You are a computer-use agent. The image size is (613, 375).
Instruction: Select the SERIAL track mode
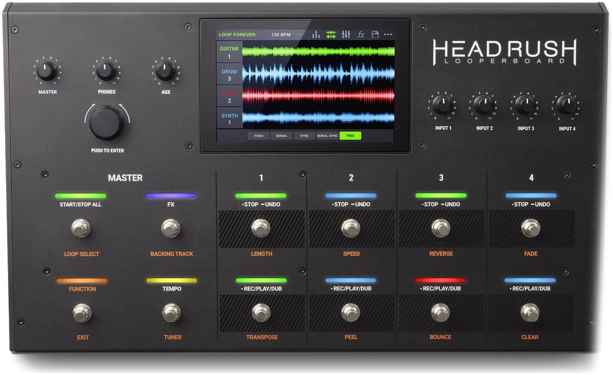pos(281,136)
